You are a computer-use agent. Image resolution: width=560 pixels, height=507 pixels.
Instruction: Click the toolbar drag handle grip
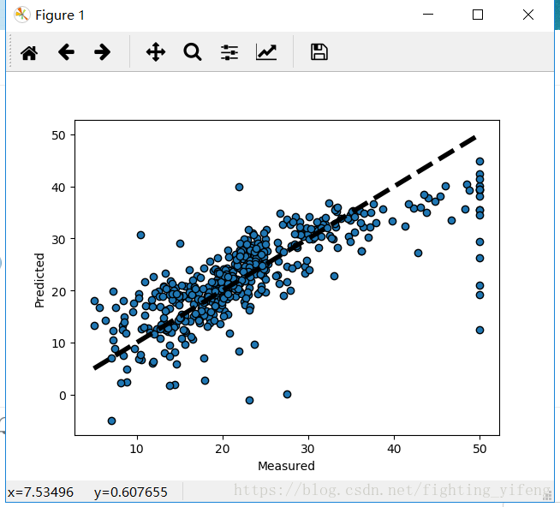(x=10, y=51)
